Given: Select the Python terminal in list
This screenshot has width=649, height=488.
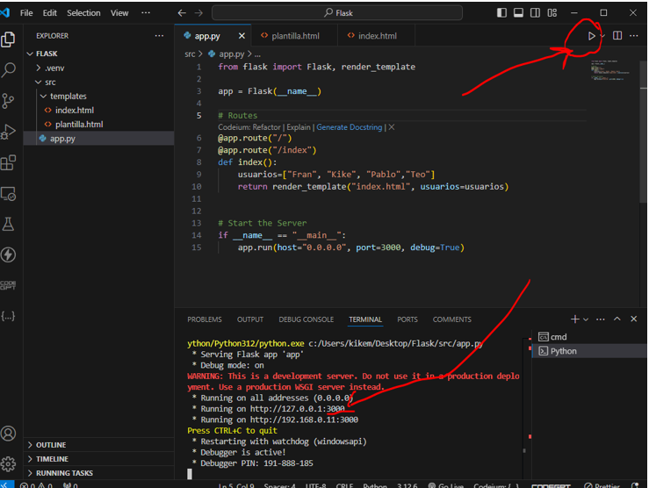Looking at the screenshot, I should pos(563,351).
